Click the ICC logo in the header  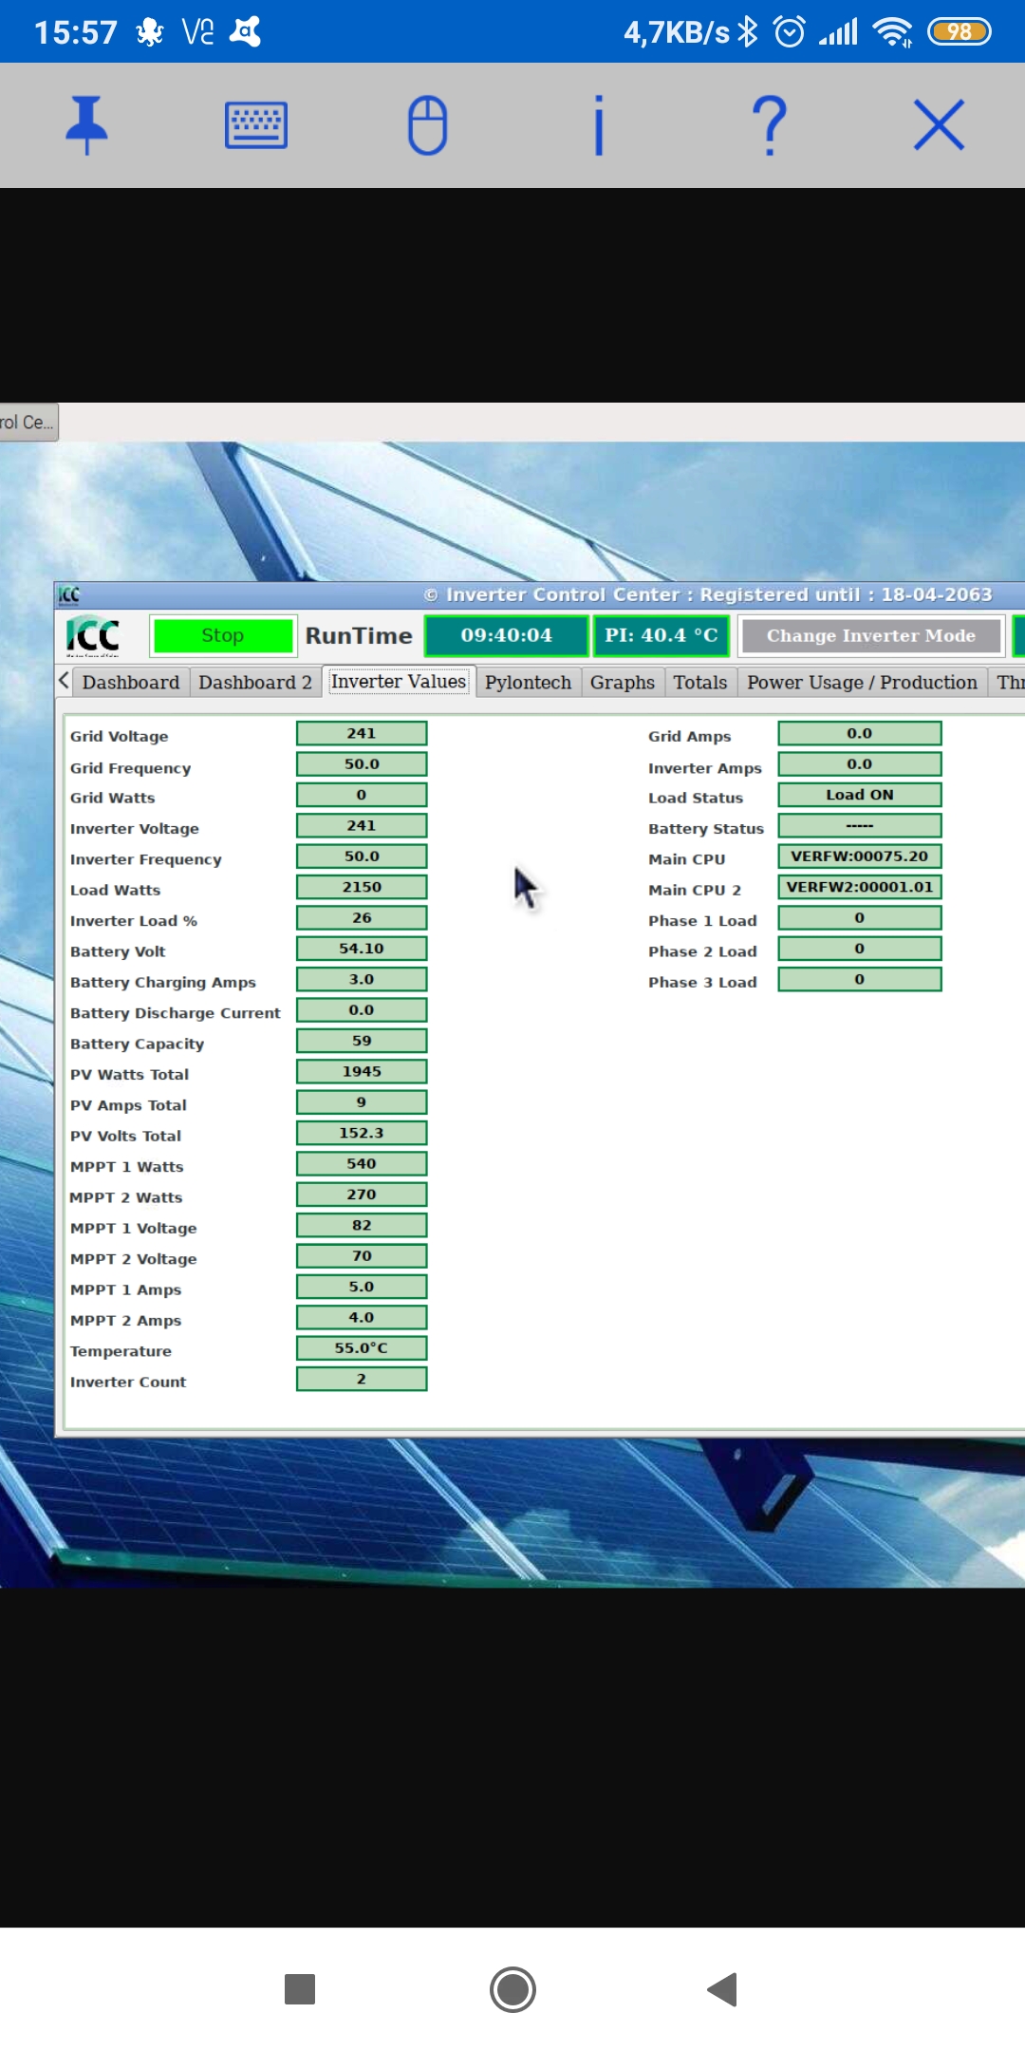click(x=93, y=635)
